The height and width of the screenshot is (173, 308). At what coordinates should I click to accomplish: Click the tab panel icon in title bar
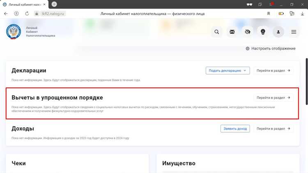(x=260, y=5)
